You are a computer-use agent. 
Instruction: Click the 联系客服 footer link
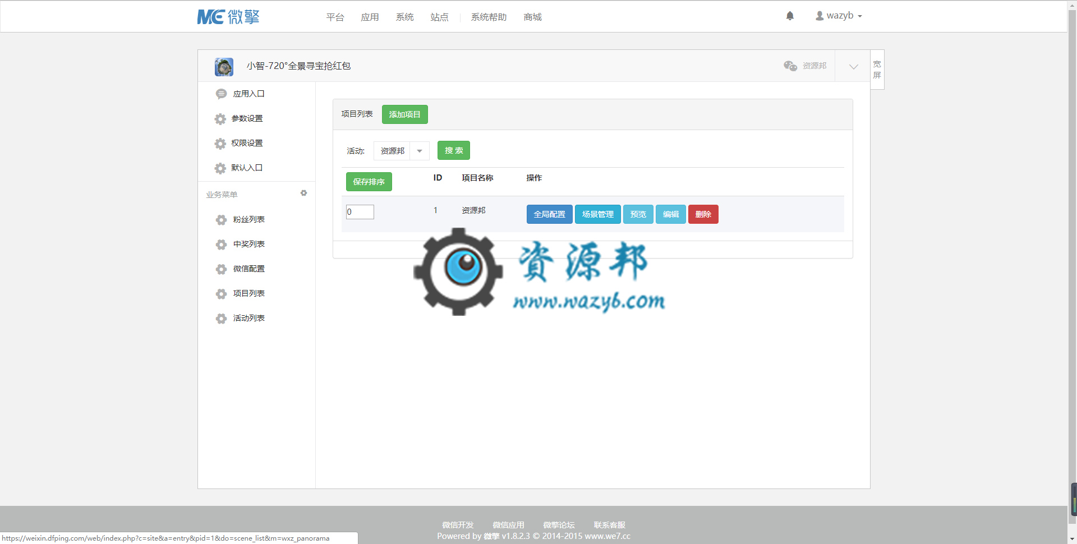[x=609, y=525]
